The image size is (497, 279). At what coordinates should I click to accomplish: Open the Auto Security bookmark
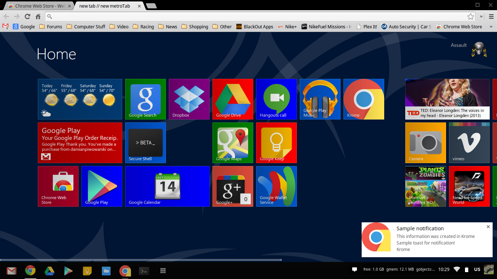click(406, 27)
